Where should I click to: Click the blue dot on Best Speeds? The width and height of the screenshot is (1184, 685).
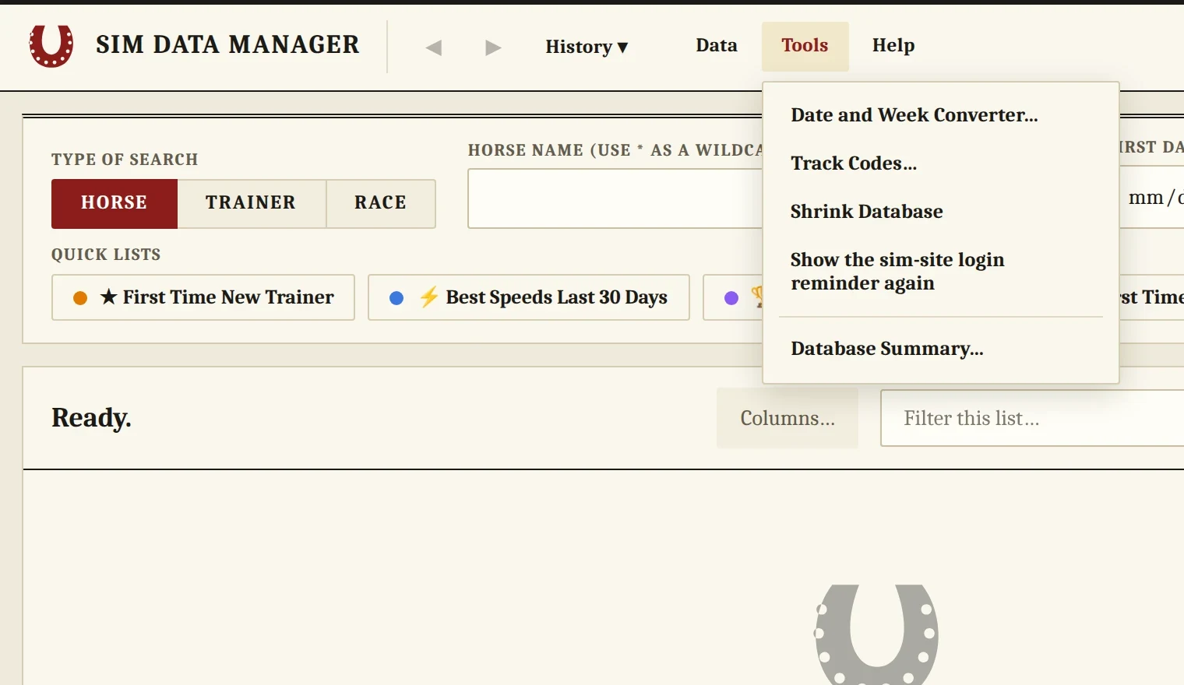pyautogui.click(x=396, y=298)
